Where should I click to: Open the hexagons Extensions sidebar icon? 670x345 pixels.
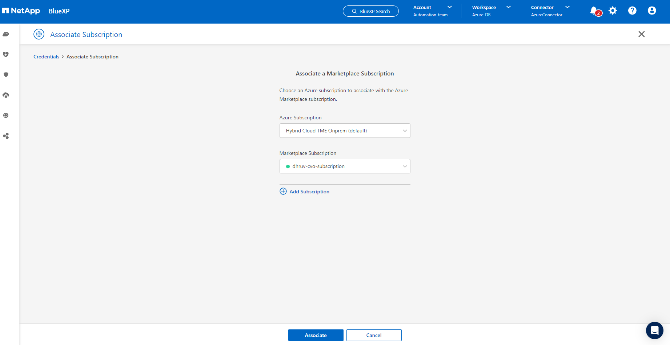[x=6, y=136]
